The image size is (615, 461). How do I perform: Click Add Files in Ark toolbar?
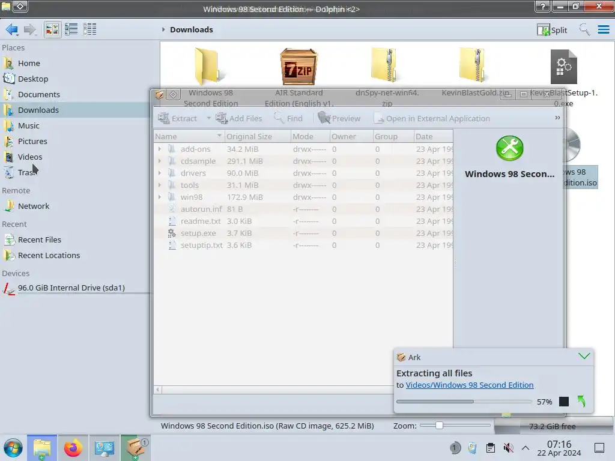[x=239, y=118]
